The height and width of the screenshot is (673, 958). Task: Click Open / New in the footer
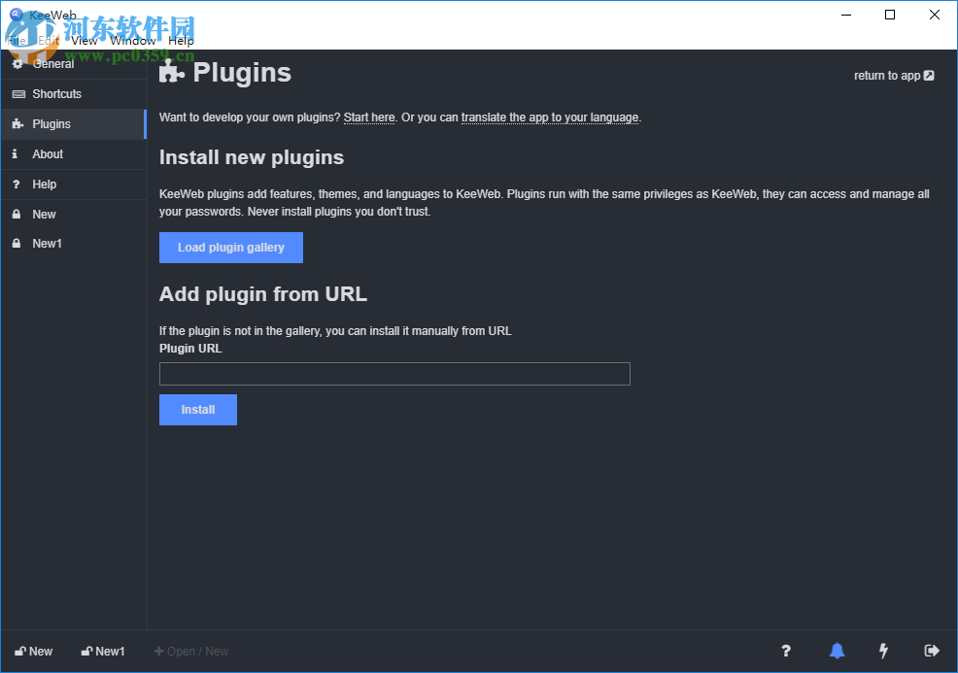(x=191, y=652)
